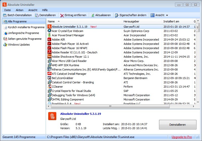The width and height of the screenshot is (202, 141).
Task: Click the Deinstallieren toolbar icon
Action: click(37, 15)
